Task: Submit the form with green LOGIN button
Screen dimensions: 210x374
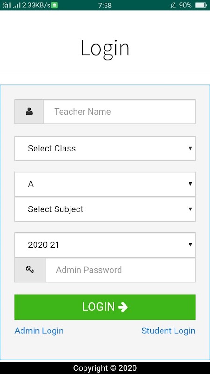Action: click(x=105, y=307)
